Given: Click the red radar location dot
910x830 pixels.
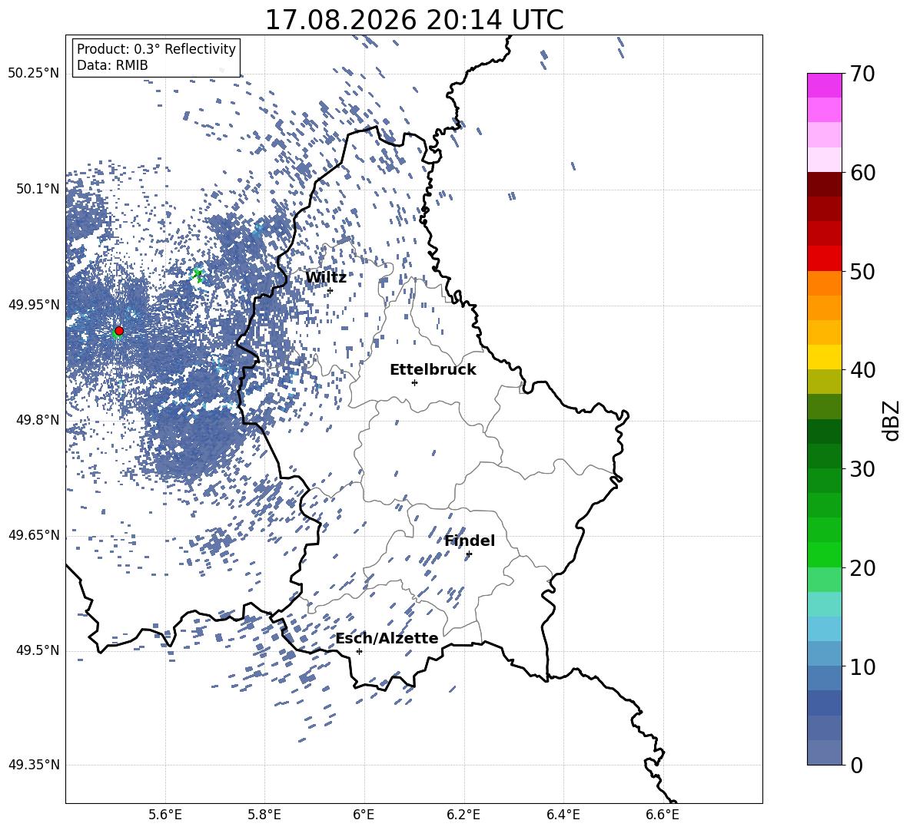Looking at the screenshot, I should click(x=119, y=331).
